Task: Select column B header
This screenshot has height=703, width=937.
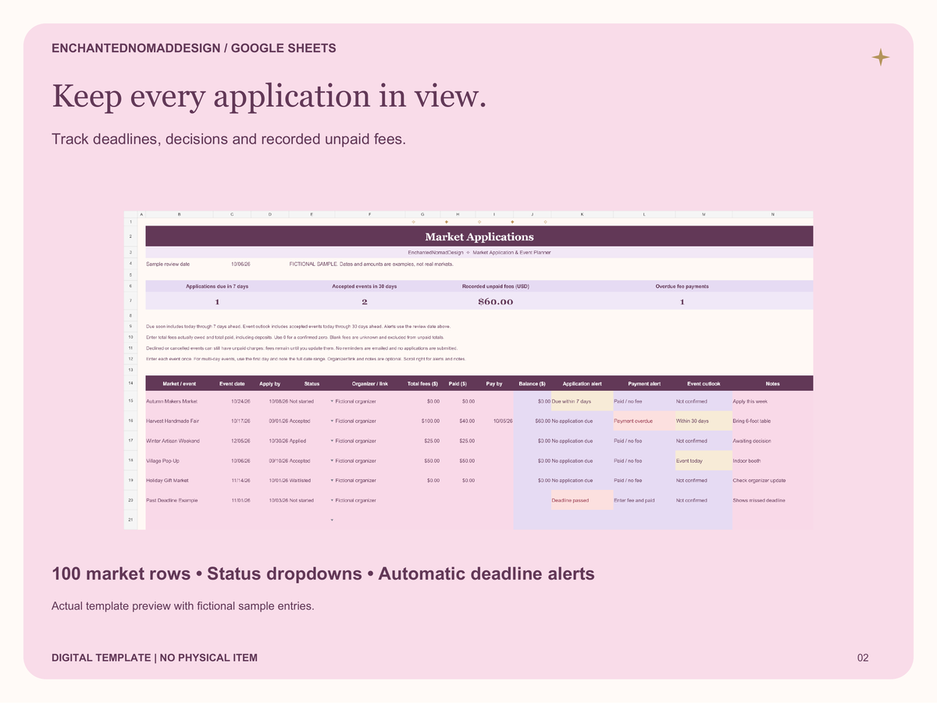Action: click(179, 215)
